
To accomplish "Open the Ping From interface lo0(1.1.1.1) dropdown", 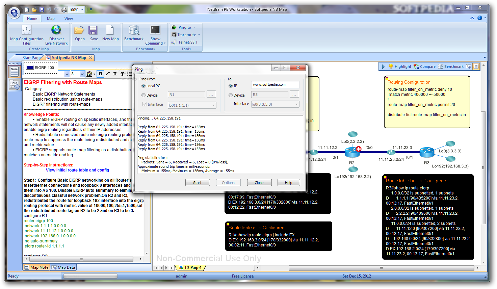I will (x=213, y=105).
